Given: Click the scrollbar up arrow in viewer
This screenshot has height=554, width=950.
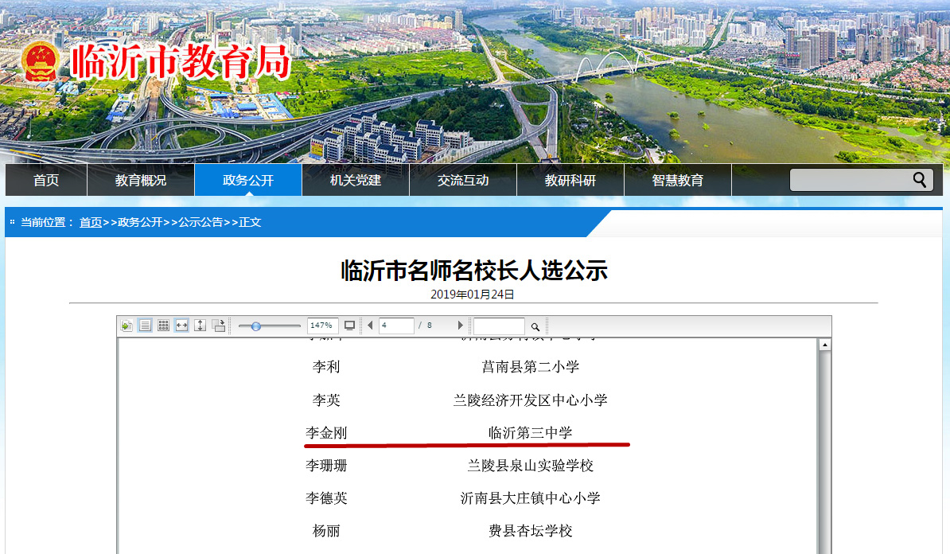Looking at the screenshot, I should [824, 345].
